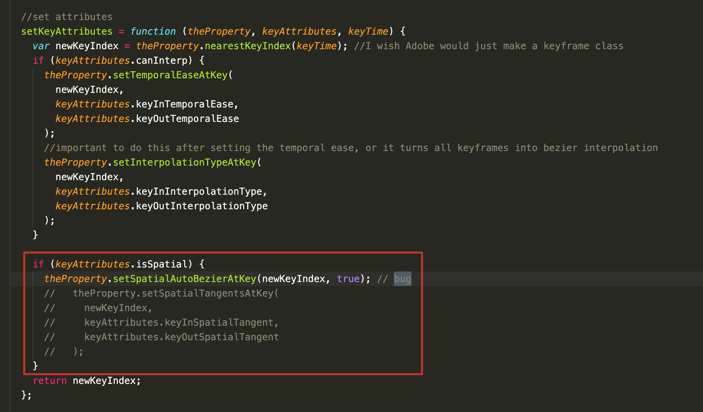Viewport: 703px width, 412px height.
Task: Click newKeyIndex in the var declaration
Action: point(87,46)
